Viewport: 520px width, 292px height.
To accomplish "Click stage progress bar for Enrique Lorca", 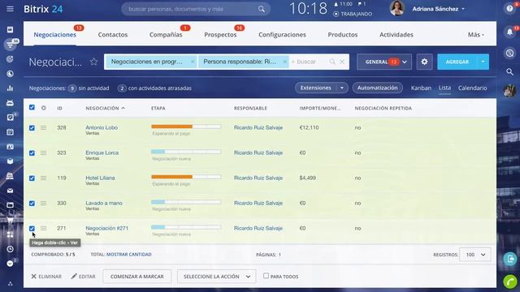I will click(x=186, y=152).
